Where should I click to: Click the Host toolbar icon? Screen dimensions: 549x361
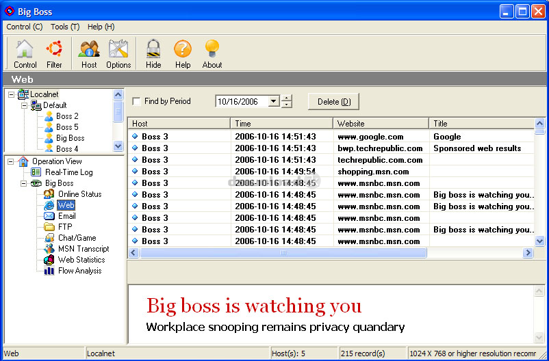coord(89,54)
